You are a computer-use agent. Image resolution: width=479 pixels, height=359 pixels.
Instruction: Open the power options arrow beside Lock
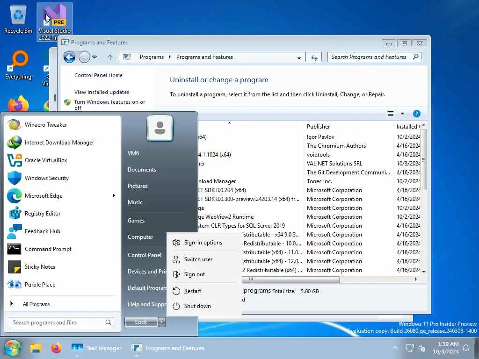click(162, 322)
